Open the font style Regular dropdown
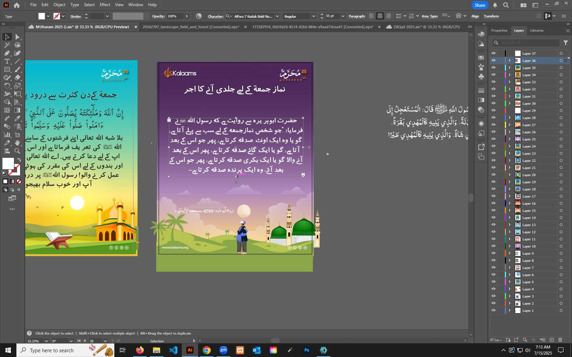This screenshot has height=357, width=572. pos(314,16)
